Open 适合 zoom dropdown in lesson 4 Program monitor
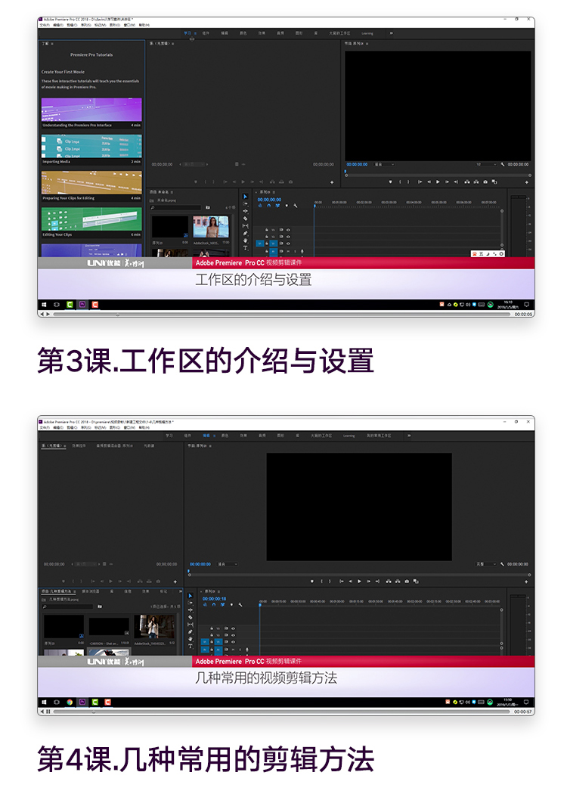Screen dimensions: 567x797 [228, 563]
